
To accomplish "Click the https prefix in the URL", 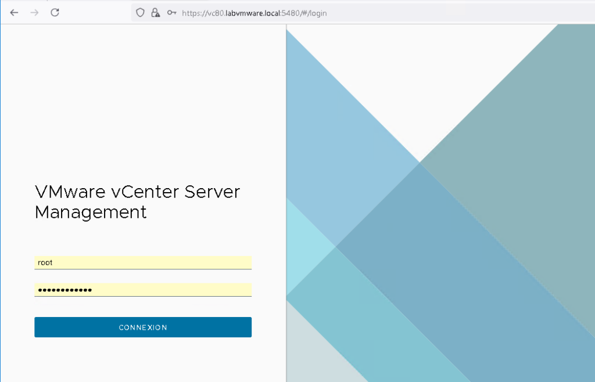I will 191,13.
